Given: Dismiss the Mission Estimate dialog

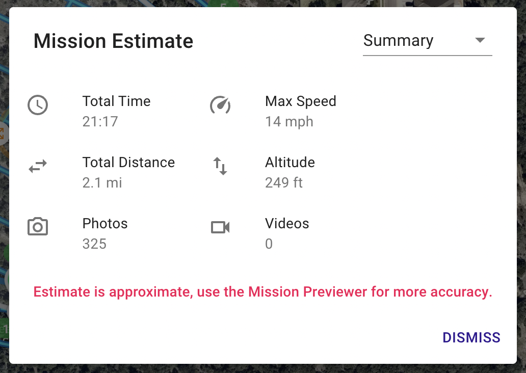Looking at the screenshot, I should 471,338.
